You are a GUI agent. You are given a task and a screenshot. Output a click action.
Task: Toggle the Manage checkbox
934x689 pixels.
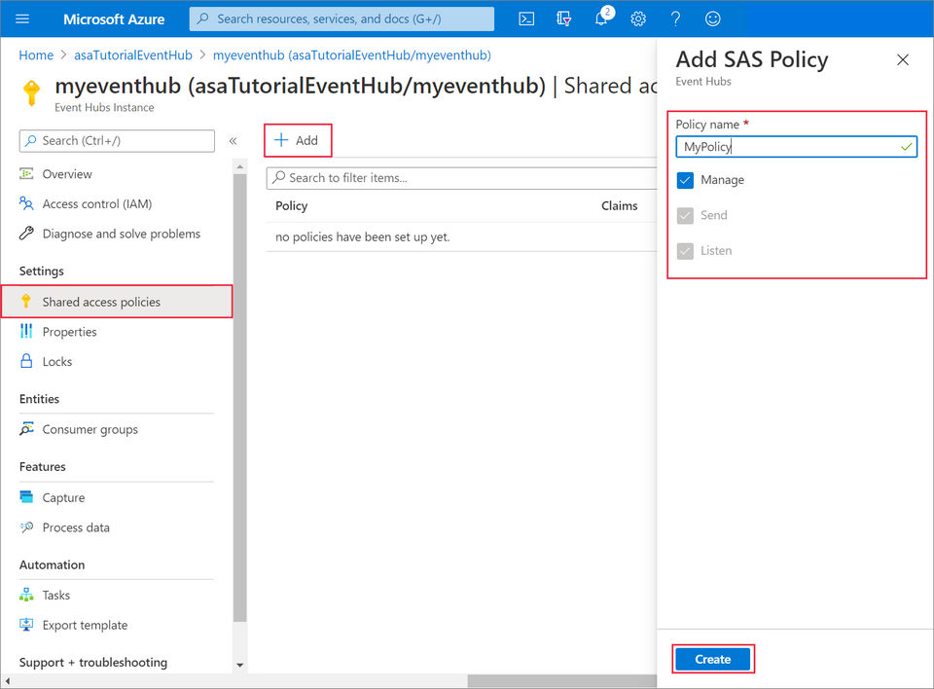(685, 180)
